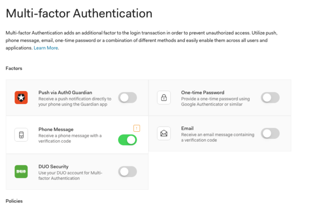Turn on the Email factor toggle
Viewport: 309px width, 204px height.
[x=270, y=134]
